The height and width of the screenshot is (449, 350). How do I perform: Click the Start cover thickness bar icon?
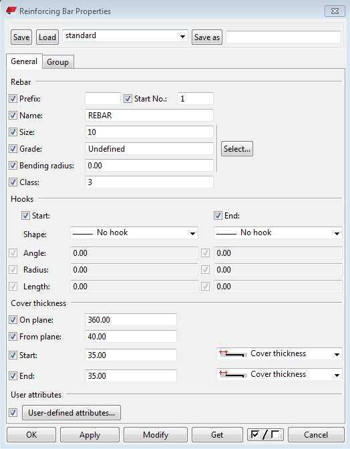(x=232, y=353)
